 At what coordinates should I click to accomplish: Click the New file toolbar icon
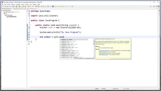[3, 6]
